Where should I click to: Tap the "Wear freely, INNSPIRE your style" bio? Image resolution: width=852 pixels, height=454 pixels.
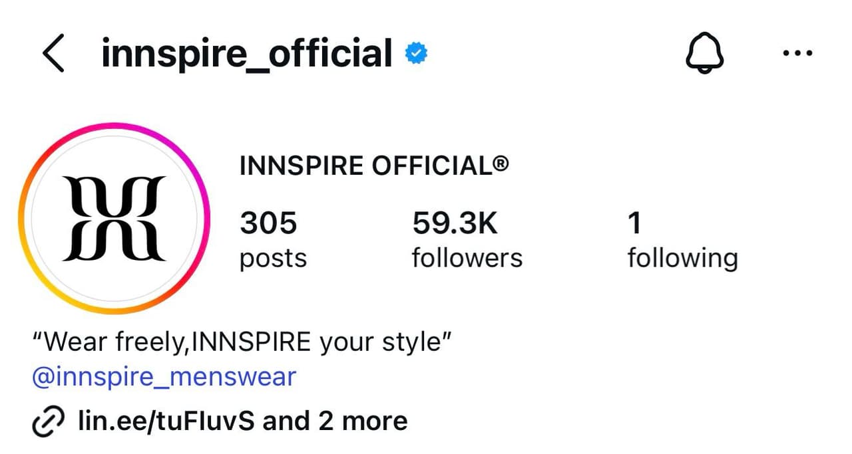[x=242, y=343]
